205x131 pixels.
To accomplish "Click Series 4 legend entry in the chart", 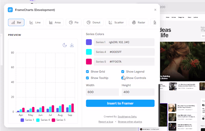I will point(43,120).
